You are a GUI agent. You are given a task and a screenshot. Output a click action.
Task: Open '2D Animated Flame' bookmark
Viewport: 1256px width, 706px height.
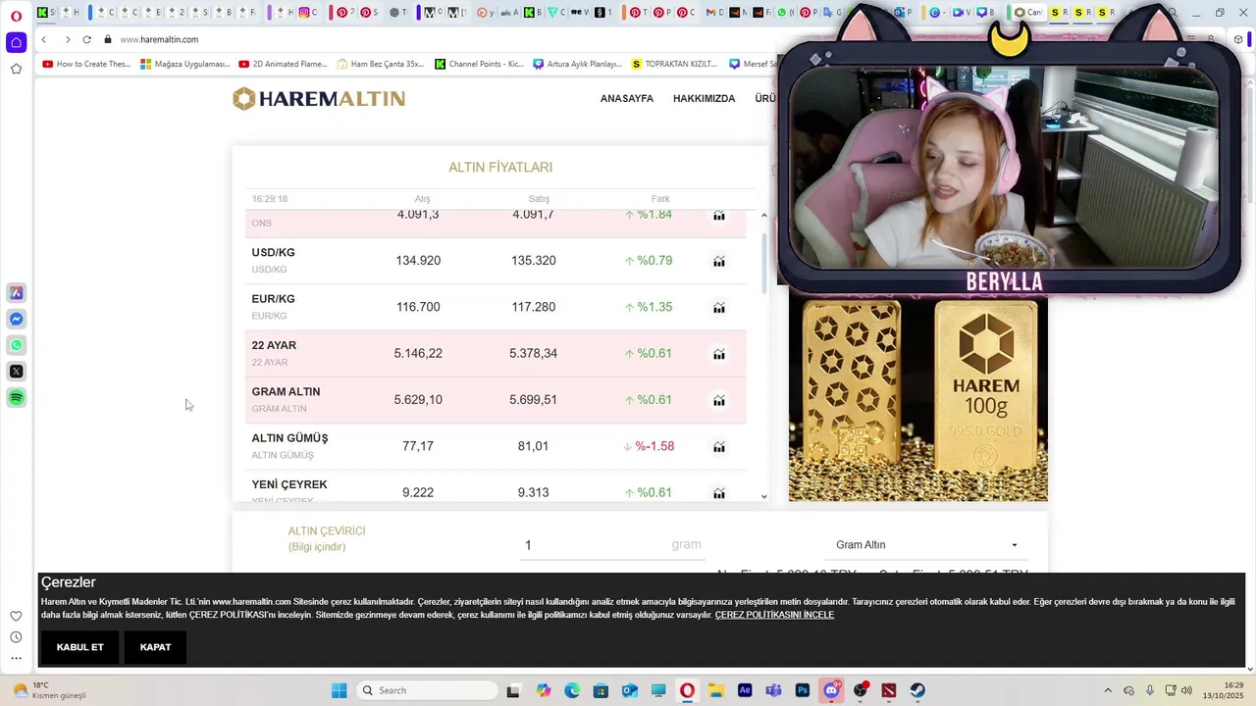pyautogui.click(x=283, y=64)
